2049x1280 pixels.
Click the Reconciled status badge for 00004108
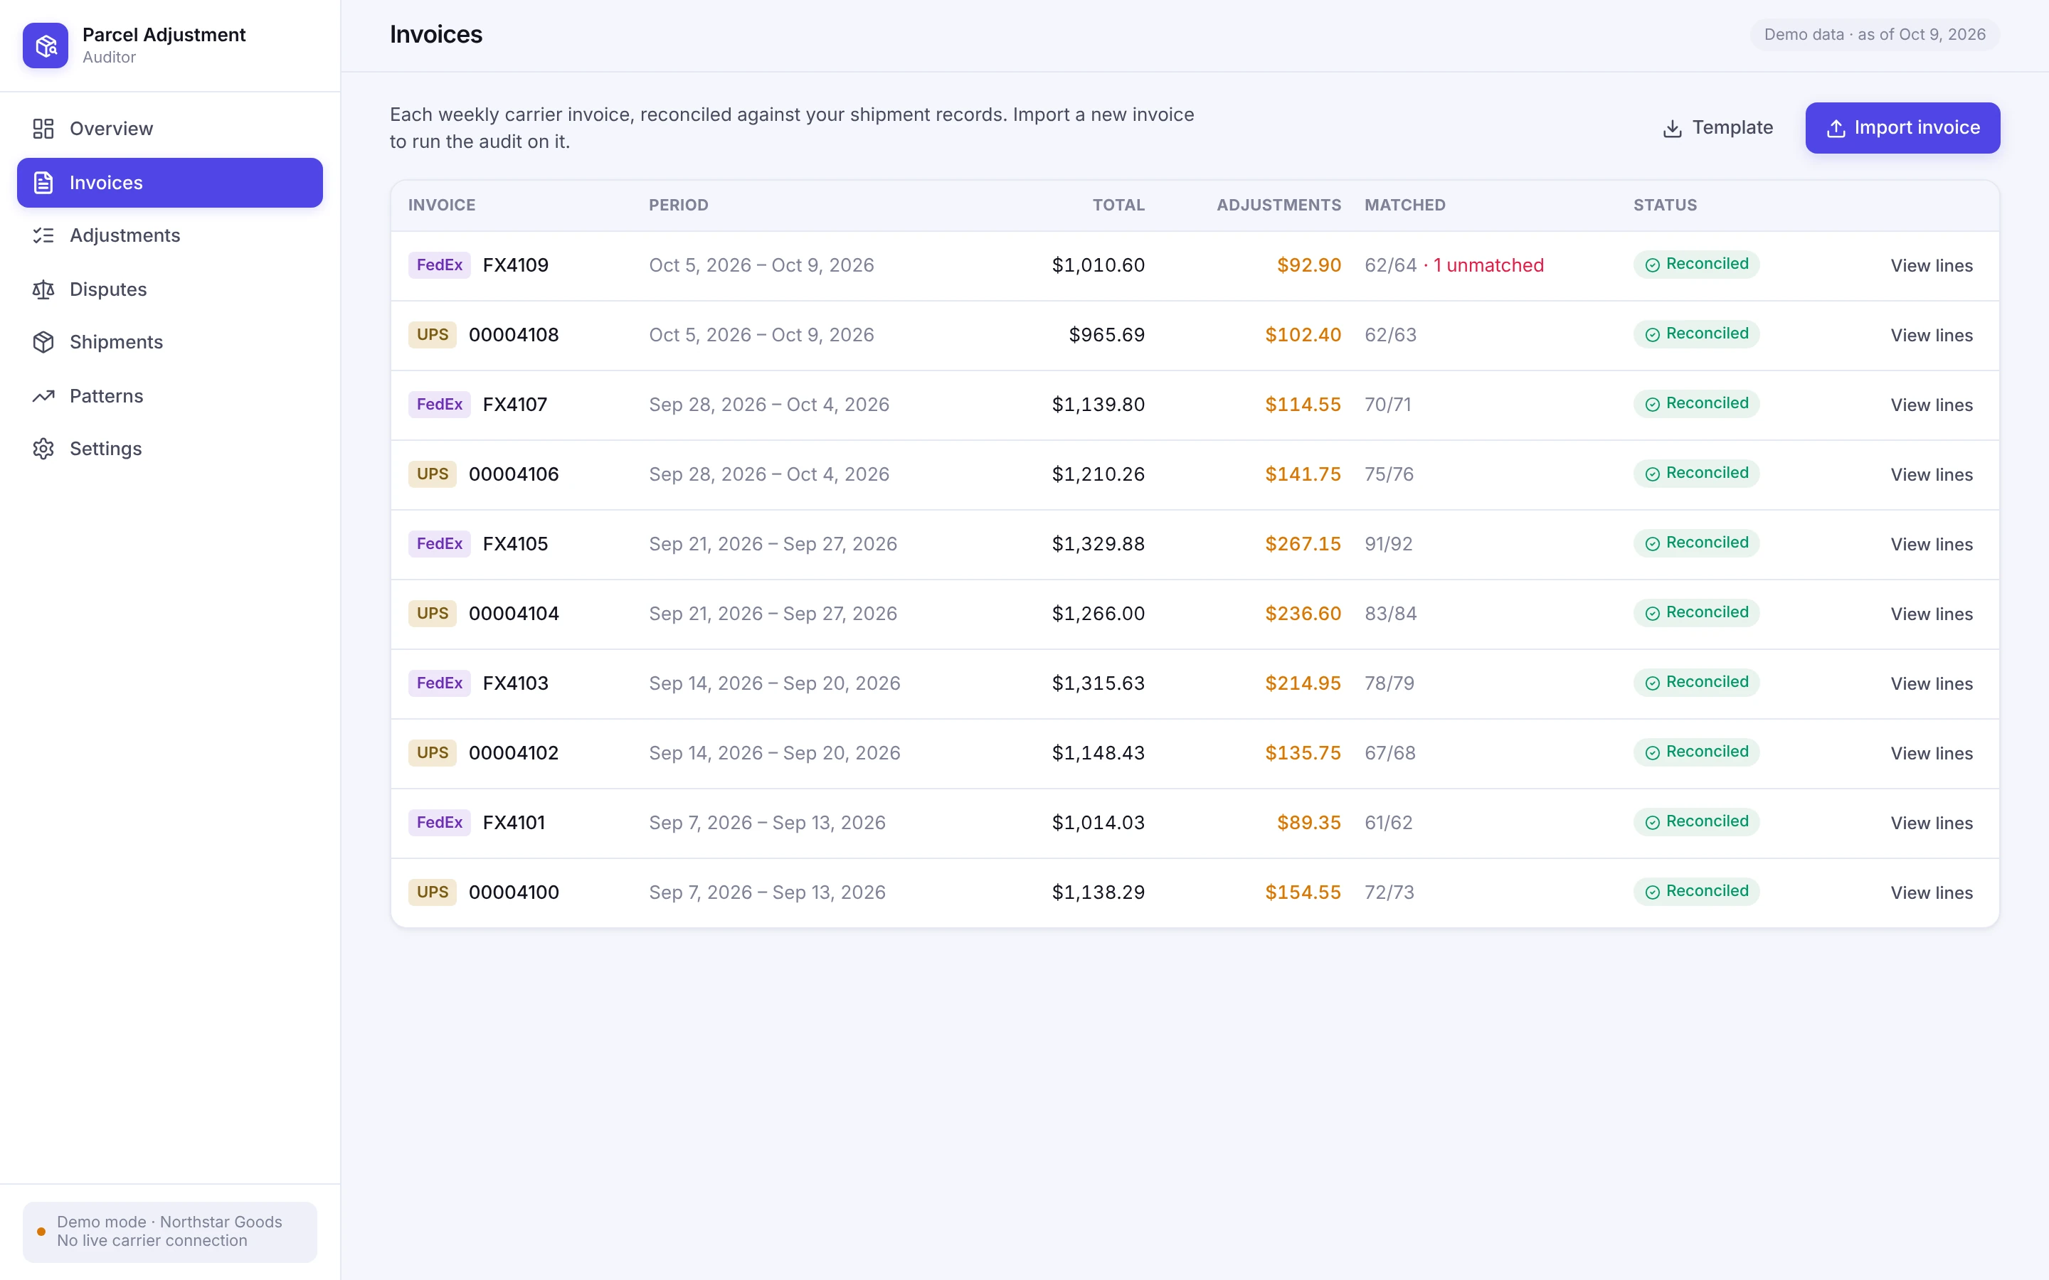[1696, 334]
